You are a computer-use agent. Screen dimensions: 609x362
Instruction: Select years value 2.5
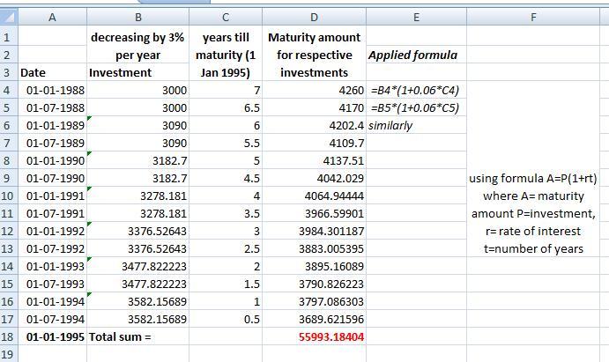[x=226, y=248]
